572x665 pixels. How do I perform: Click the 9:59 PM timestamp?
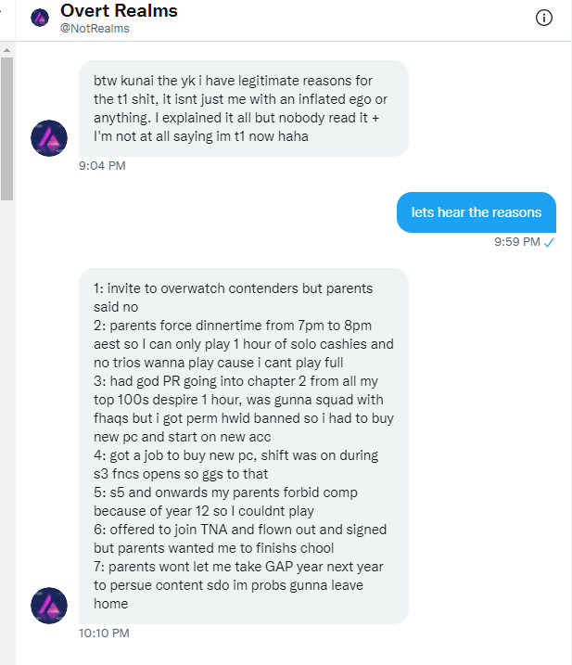pos(517,242)
